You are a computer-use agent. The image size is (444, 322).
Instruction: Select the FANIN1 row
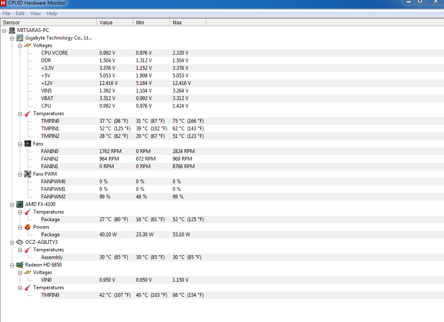(x=242, y=166)
